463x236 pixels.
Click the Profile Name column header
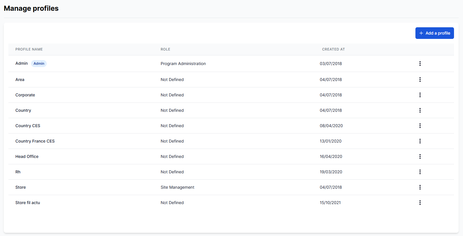[x=29, y=49]
